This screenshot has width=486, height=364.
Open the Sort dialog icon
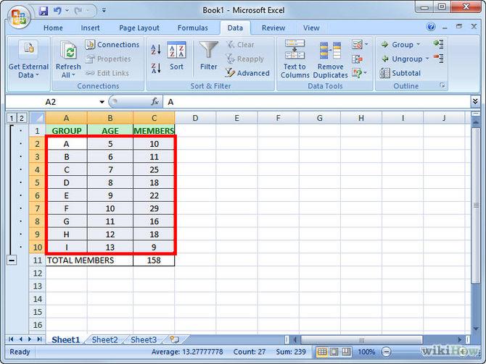176,50
